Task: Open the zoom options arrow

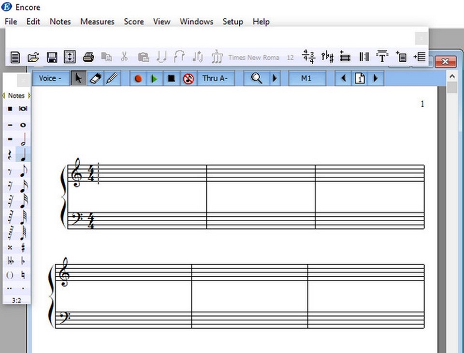Action: 275,78
